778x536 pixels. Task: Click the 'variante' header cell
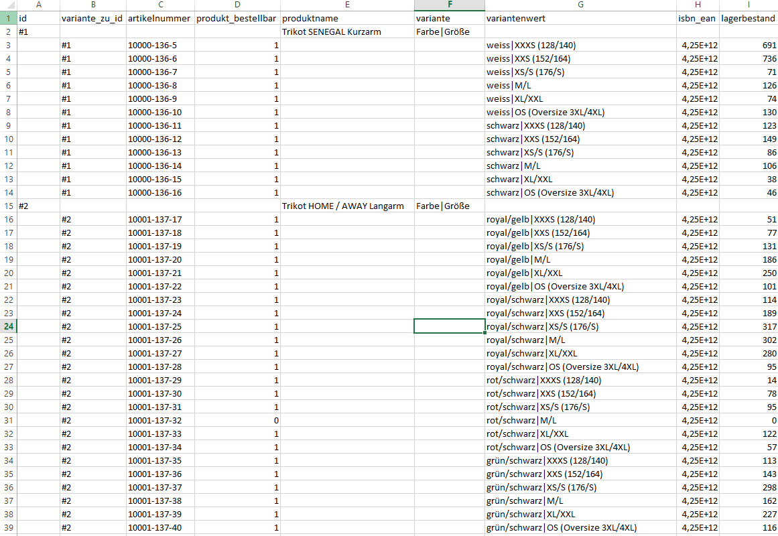(450, 18)
